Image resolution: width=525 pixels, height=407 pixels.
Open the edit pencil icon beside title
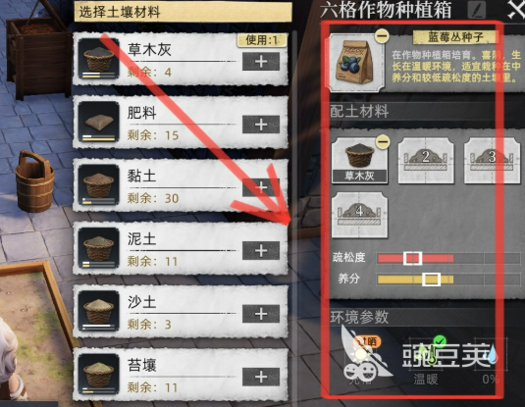pos(477,10)
